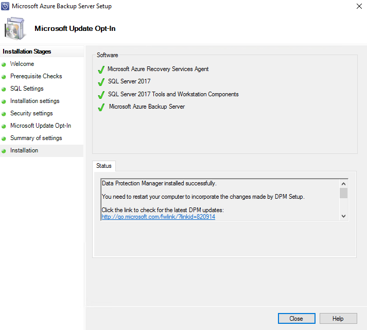Open the latest DPM updates link
367x330 pixels.
coord(158,217)
